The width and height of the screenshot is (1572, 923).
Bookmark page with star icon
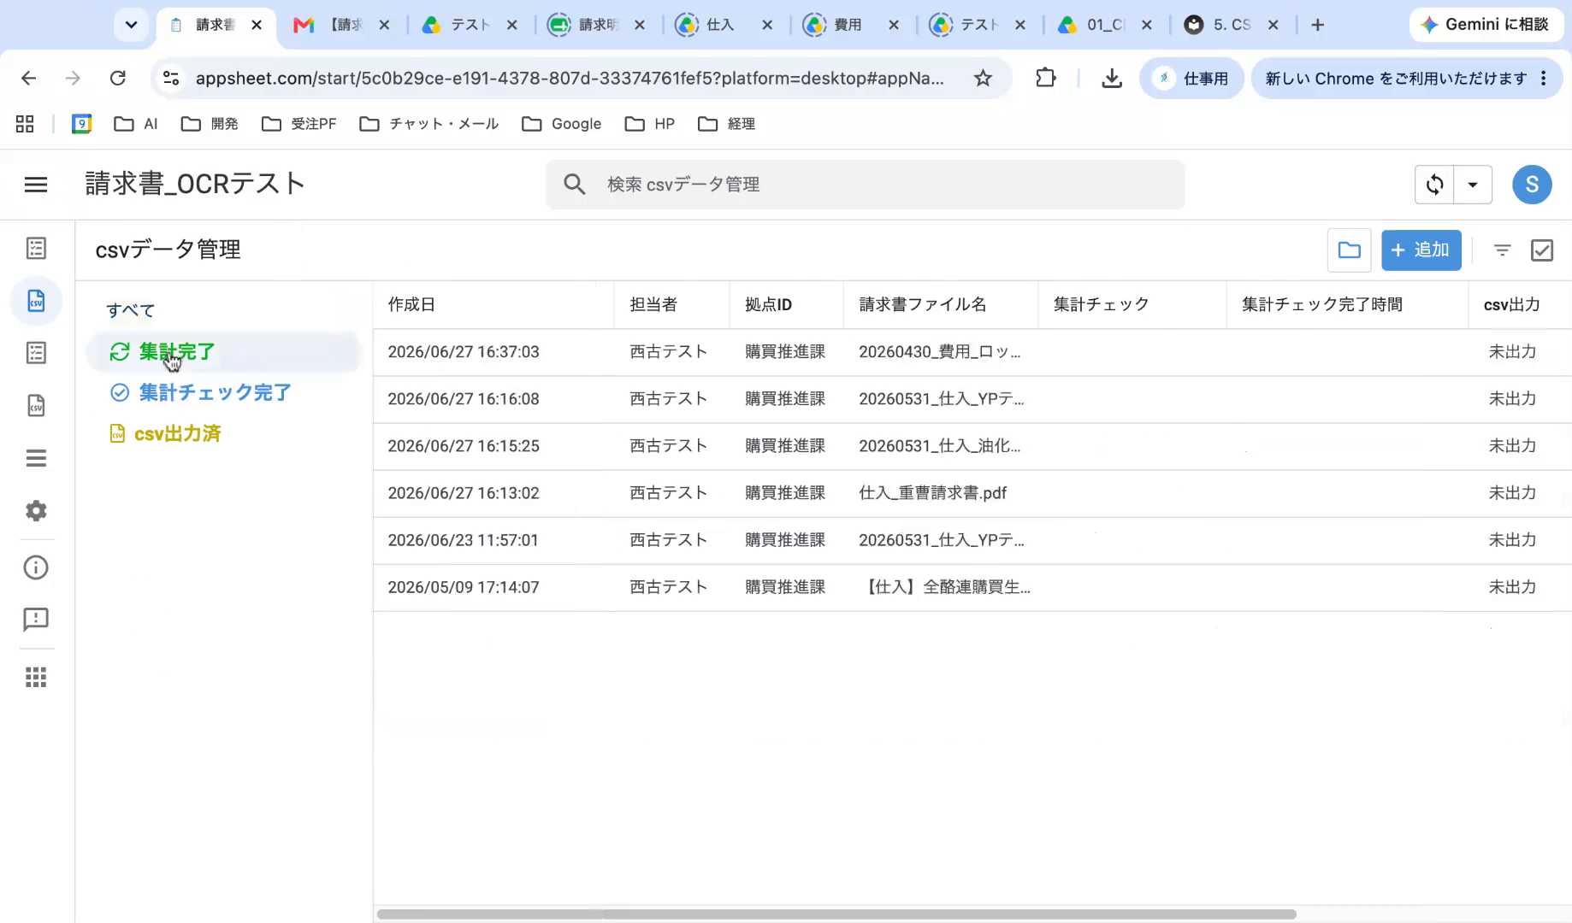[x=983, y=79]
